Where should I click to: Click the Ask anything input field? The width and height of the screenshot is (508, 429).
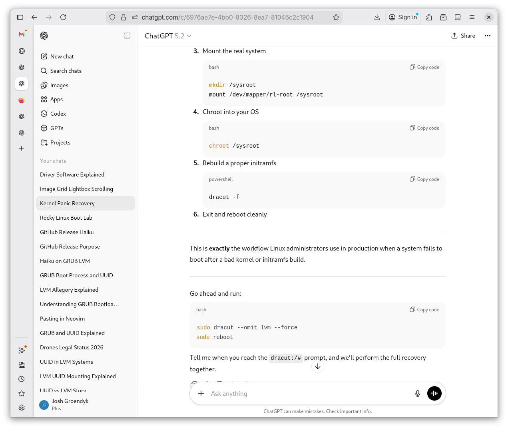point(308,393)
